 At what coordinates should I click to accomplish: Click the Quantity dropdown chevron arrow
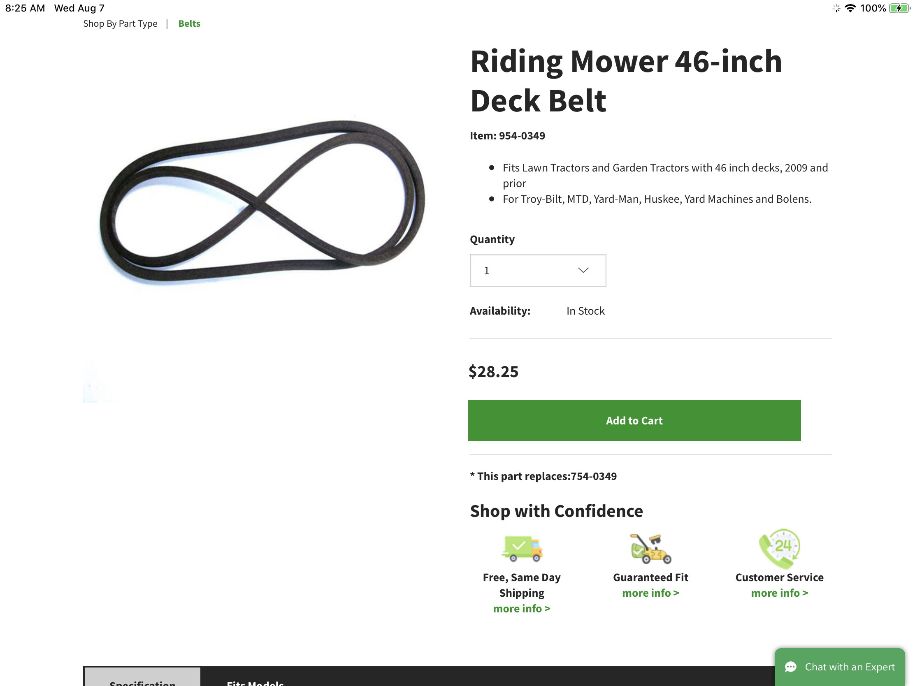(x=583, y=271)
